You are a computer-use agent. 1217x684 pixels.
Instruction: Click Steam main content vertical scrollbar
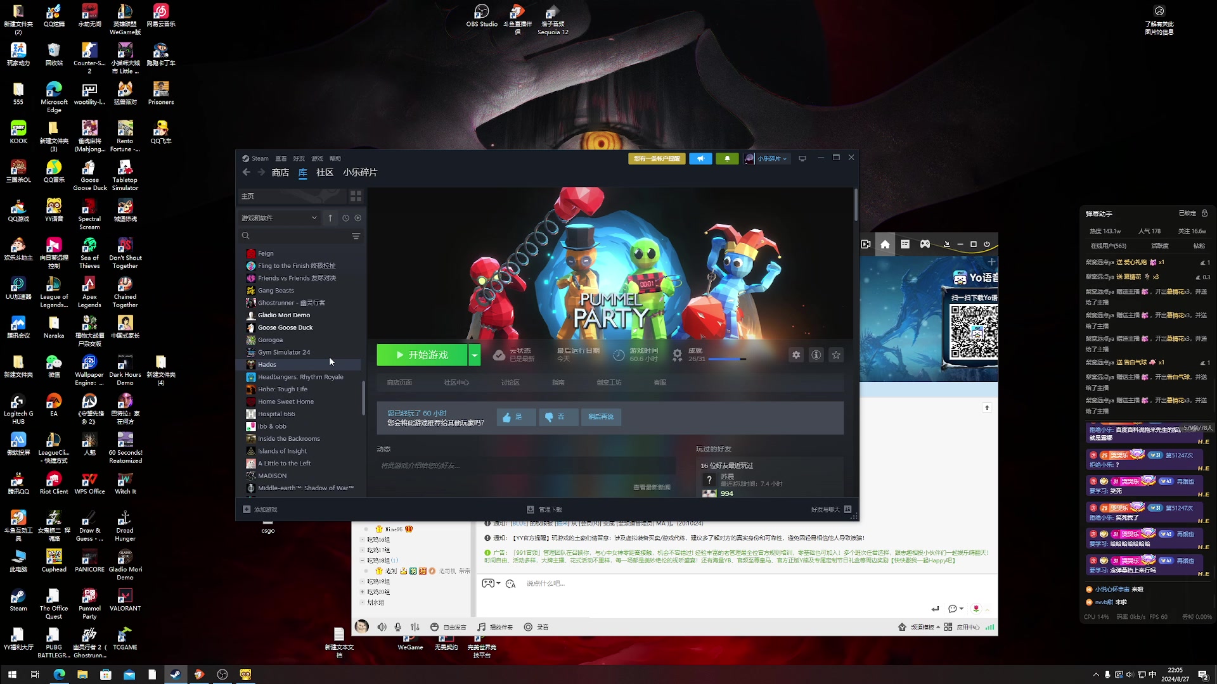click(855, 205)
